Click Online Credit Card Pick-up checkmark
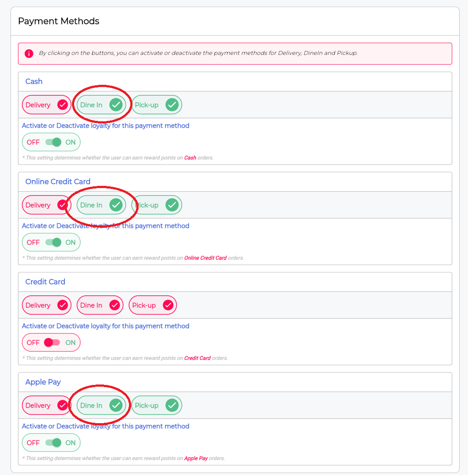This screenshot has height=475, width=468. 172,205
